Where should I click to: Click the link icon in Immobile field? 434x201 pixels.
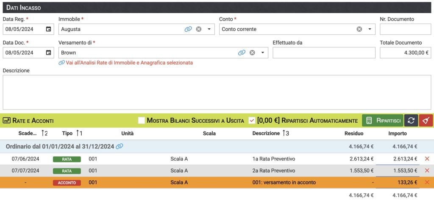188,29
